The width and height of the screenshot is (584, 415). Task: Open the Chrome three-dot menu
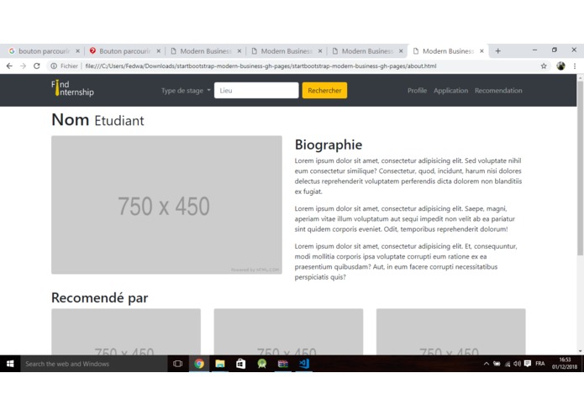pos(575,66)
